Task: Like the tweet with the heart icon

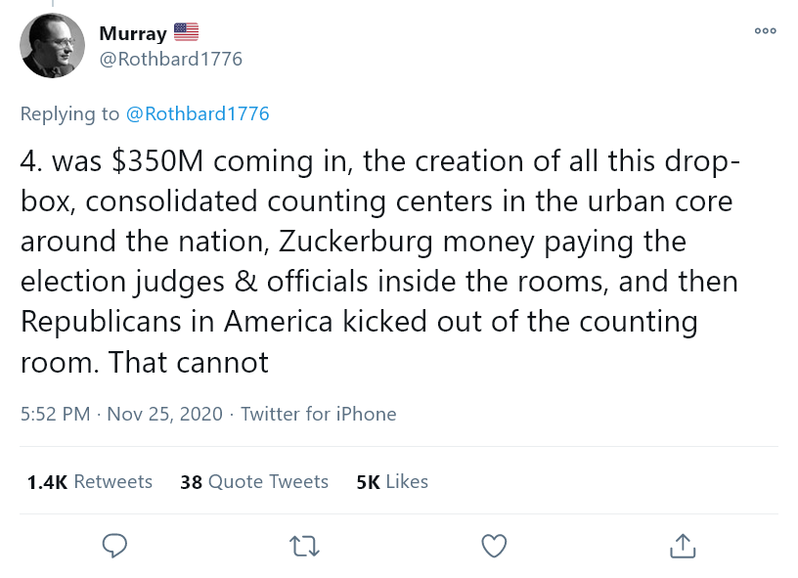Action: click(x=495, y=545)
